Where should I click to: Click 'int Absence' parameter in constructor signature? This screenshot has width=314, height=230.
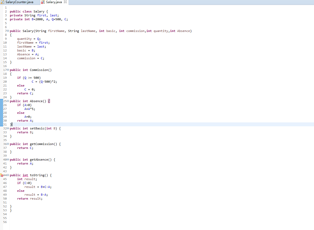(180, 31)
